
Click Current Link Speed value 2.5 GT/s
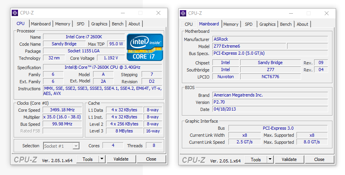point(245,142)
